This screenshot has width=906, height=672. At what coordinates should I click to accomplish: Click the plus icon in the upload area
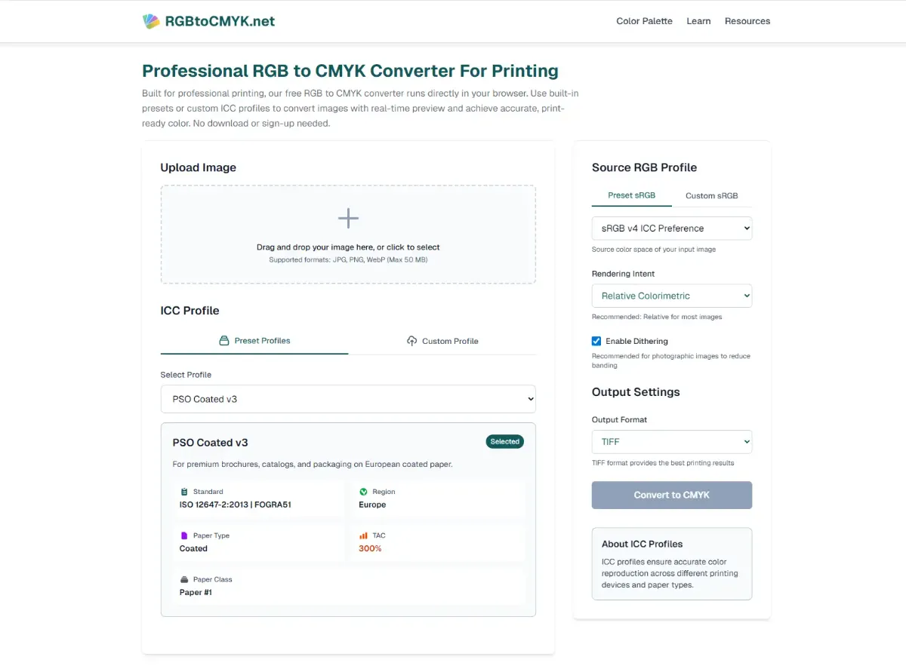(x=348, y=217)
